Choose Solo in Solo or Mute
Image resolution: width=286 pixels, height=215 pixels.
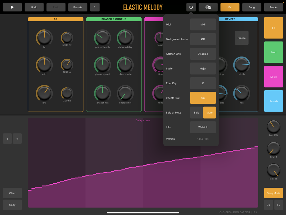196,112
